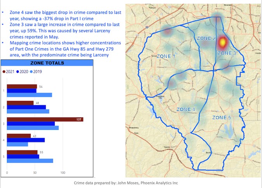The width and height of the screenshot is (262, 188).
Task: Click the crime data prepared by credit line
Action: [126, 183]
